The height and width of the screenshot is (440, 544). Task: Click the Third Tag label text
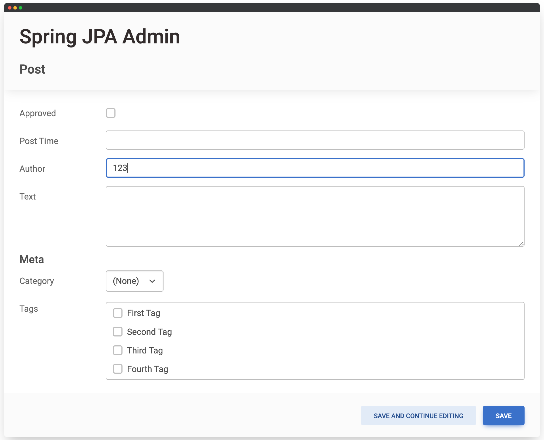pos(145,350)
